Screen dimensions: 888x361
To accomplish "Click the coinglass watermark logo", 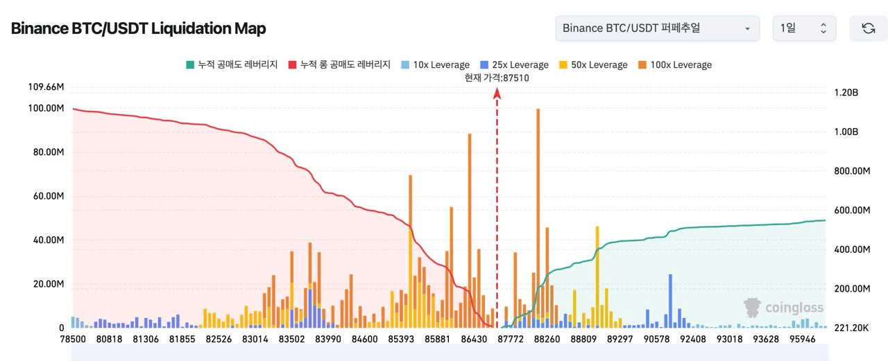I will pyautogui.click(x=784, y=308).
